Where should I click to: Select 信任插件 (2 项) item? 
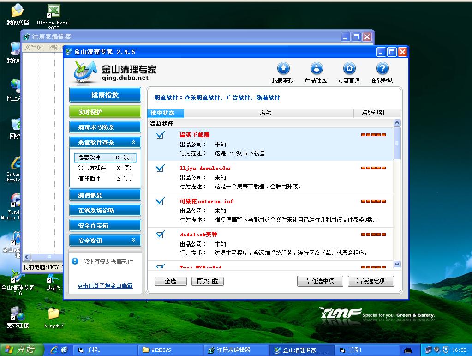[x=105, y=178]
